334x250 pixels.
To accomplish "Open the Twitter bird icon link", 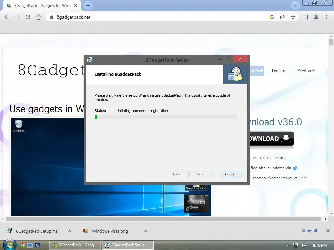I will (295, 168).
